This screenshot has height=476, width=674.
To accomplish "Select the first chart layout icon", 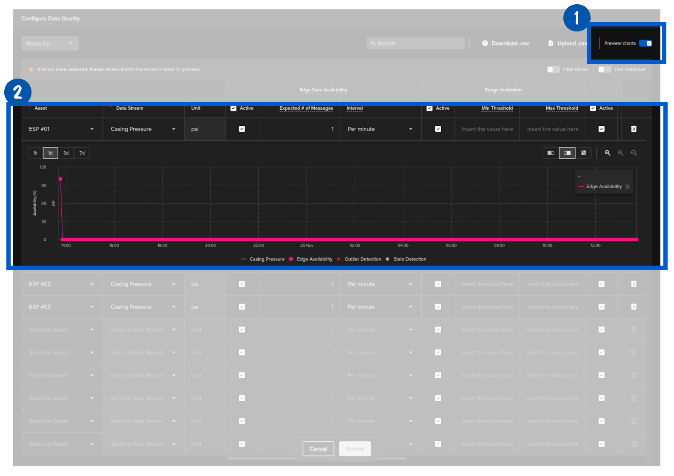I will pyautogui.click(x=551, y=153).
